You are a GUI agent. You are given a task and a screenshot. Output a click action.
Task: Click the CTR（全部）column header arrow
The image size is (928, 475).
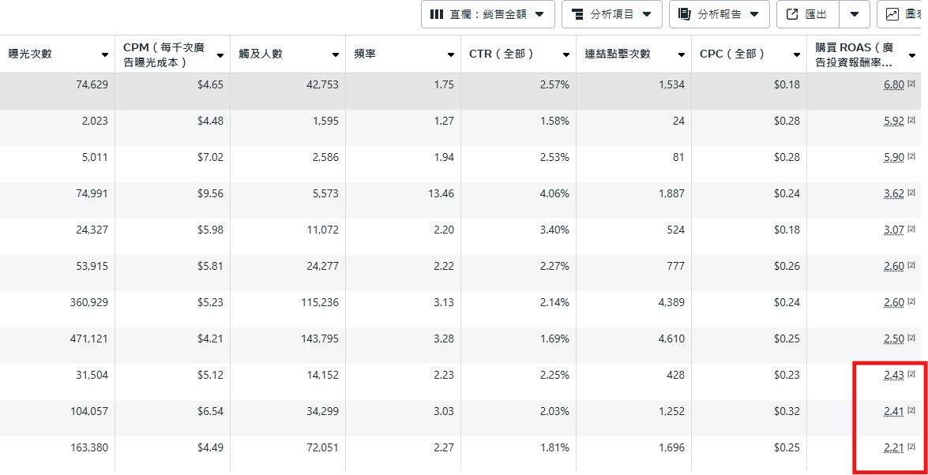tap(566, 55)
